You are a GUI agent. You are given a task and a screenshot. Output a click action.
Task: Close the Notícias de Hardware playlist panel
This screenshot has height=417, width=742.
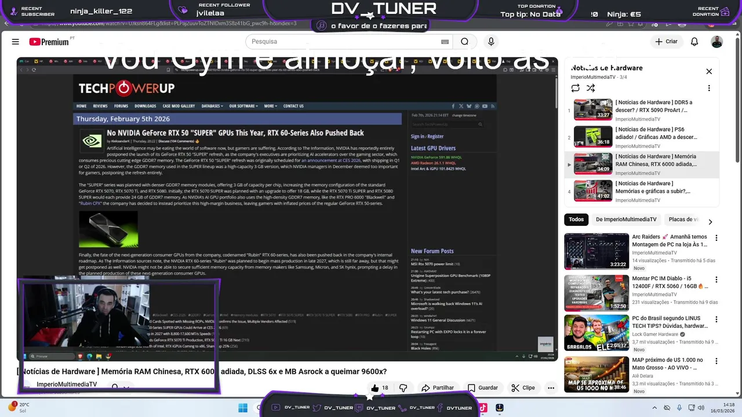709,71
